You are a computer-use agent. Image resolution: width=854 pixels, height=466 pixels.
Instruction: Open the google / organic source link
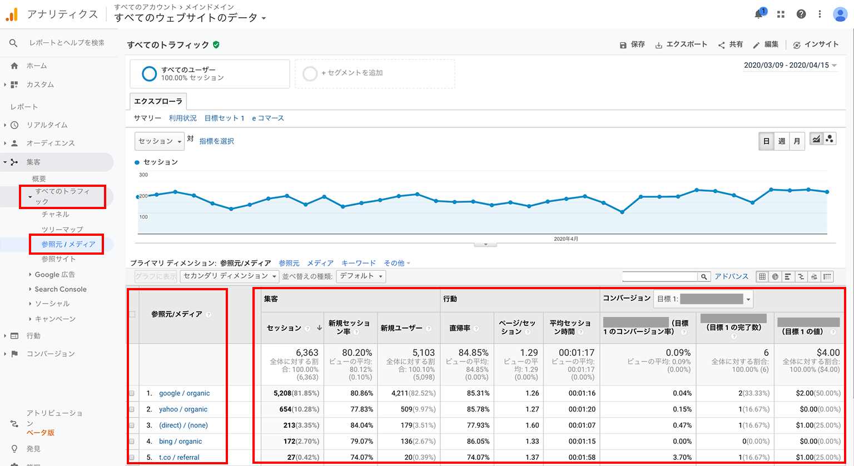(185, 393)
